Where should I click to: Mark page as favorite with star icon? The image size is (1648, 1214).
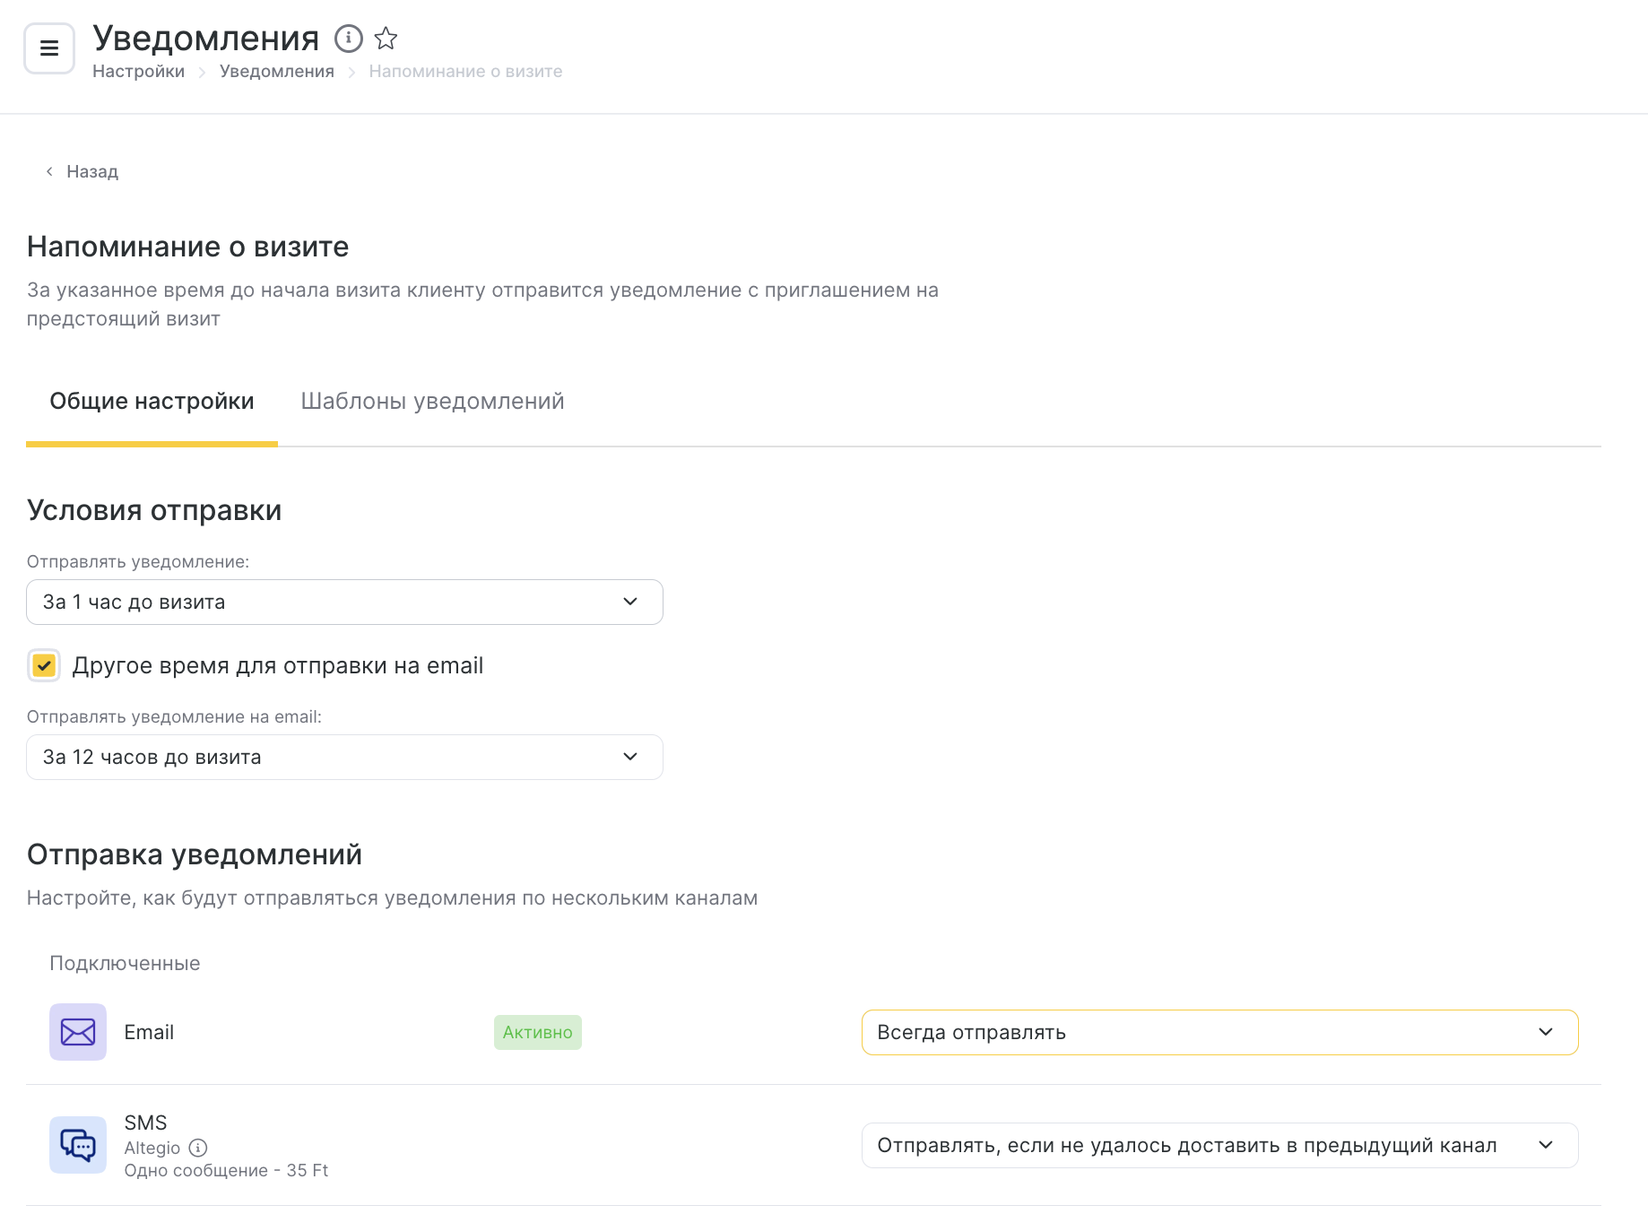[x=386, y=39]
